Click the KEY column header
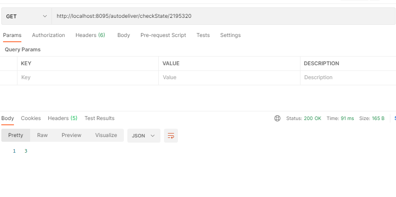Viewport: 396px width, 197px height. pos(26,63)
